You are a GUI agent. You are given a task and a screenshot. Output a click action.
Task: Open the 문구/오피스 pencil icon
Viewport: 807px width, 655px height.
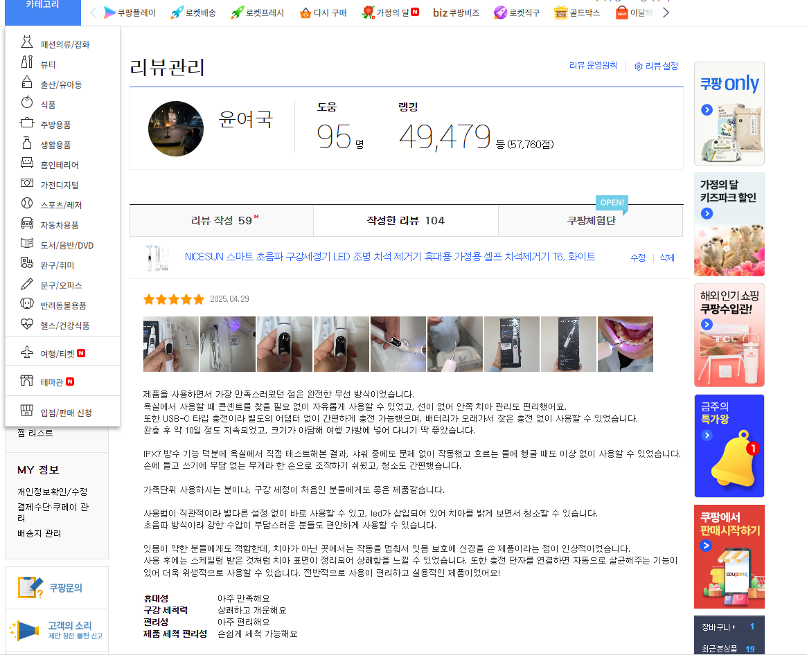27,283
